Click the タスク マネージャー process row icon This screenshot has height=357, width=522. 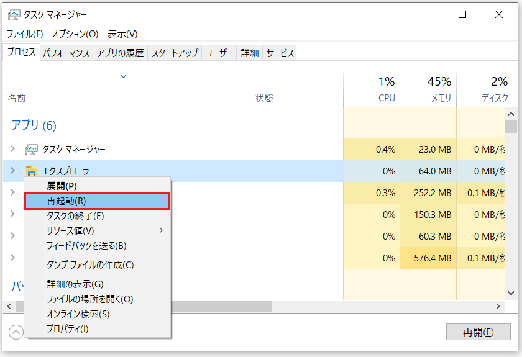[32, 150]
